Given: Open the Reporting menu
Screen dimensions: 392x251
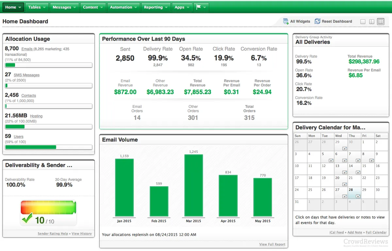Looking at the screenshot, I should click(x=156, y=7).
